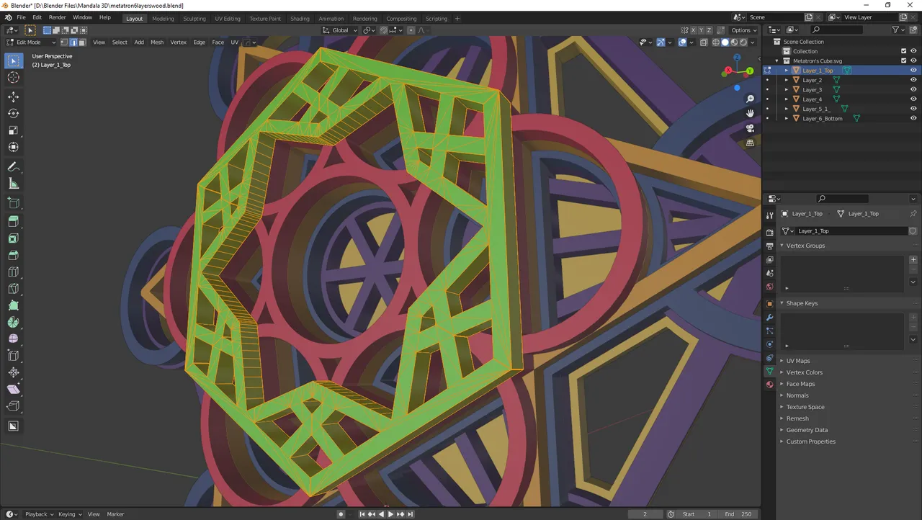Click the play animation button

coord(391,514)
